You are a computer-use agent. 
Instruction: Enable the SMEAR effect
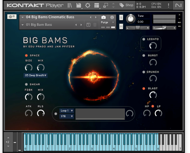[26, 84]
